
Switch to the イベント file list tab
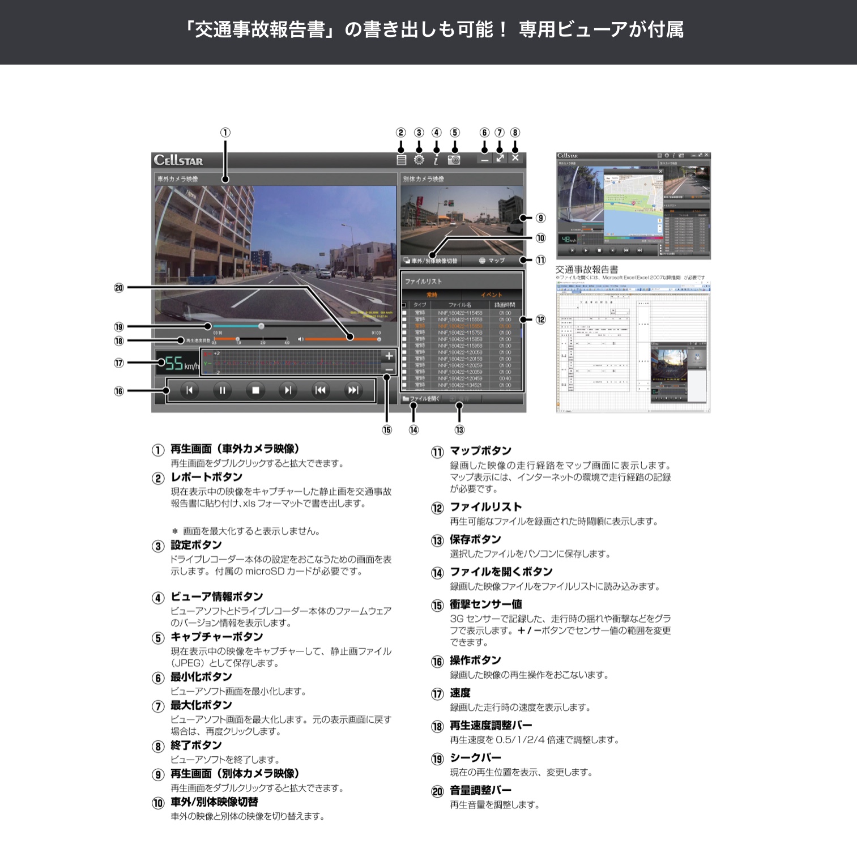pyautogui.click(x=491, y=295)
